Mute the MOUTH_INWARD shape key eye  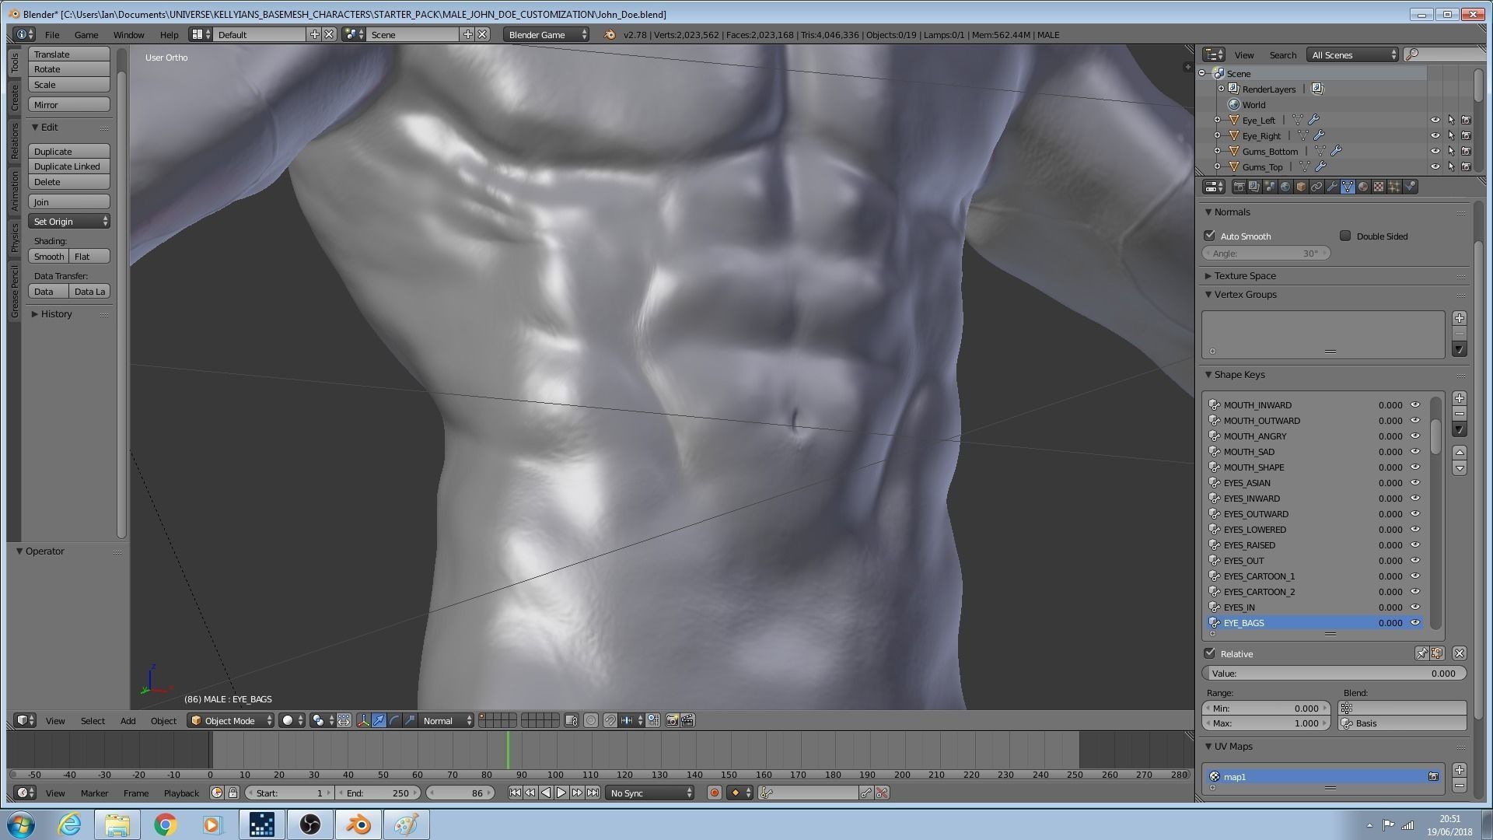tap(1415, 404)
